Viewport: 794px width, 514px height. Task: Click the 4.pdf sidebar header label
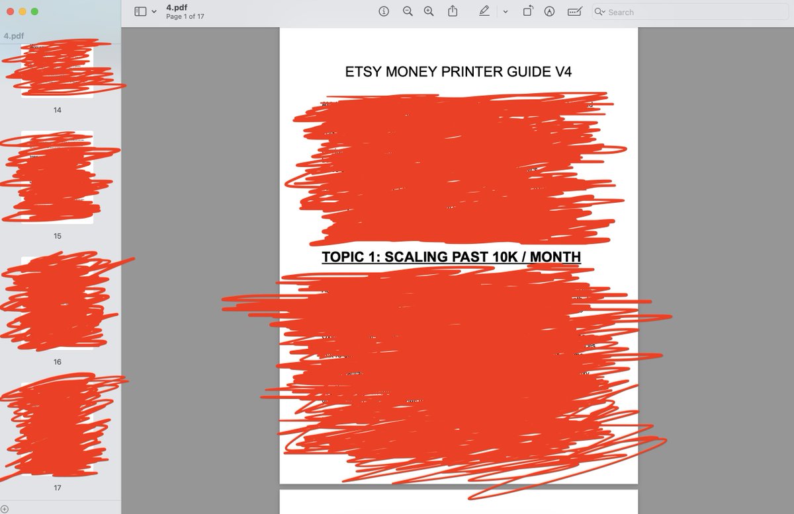coord(15,36)
